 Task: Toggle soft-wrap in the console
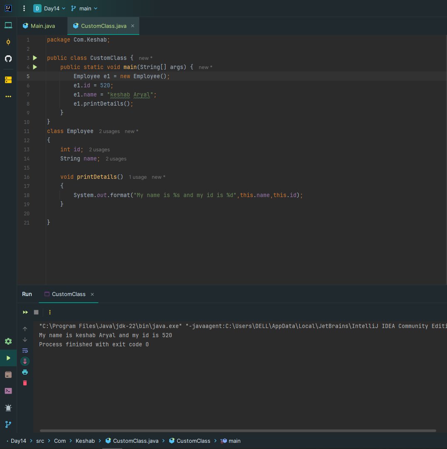[x=25, y=350]
